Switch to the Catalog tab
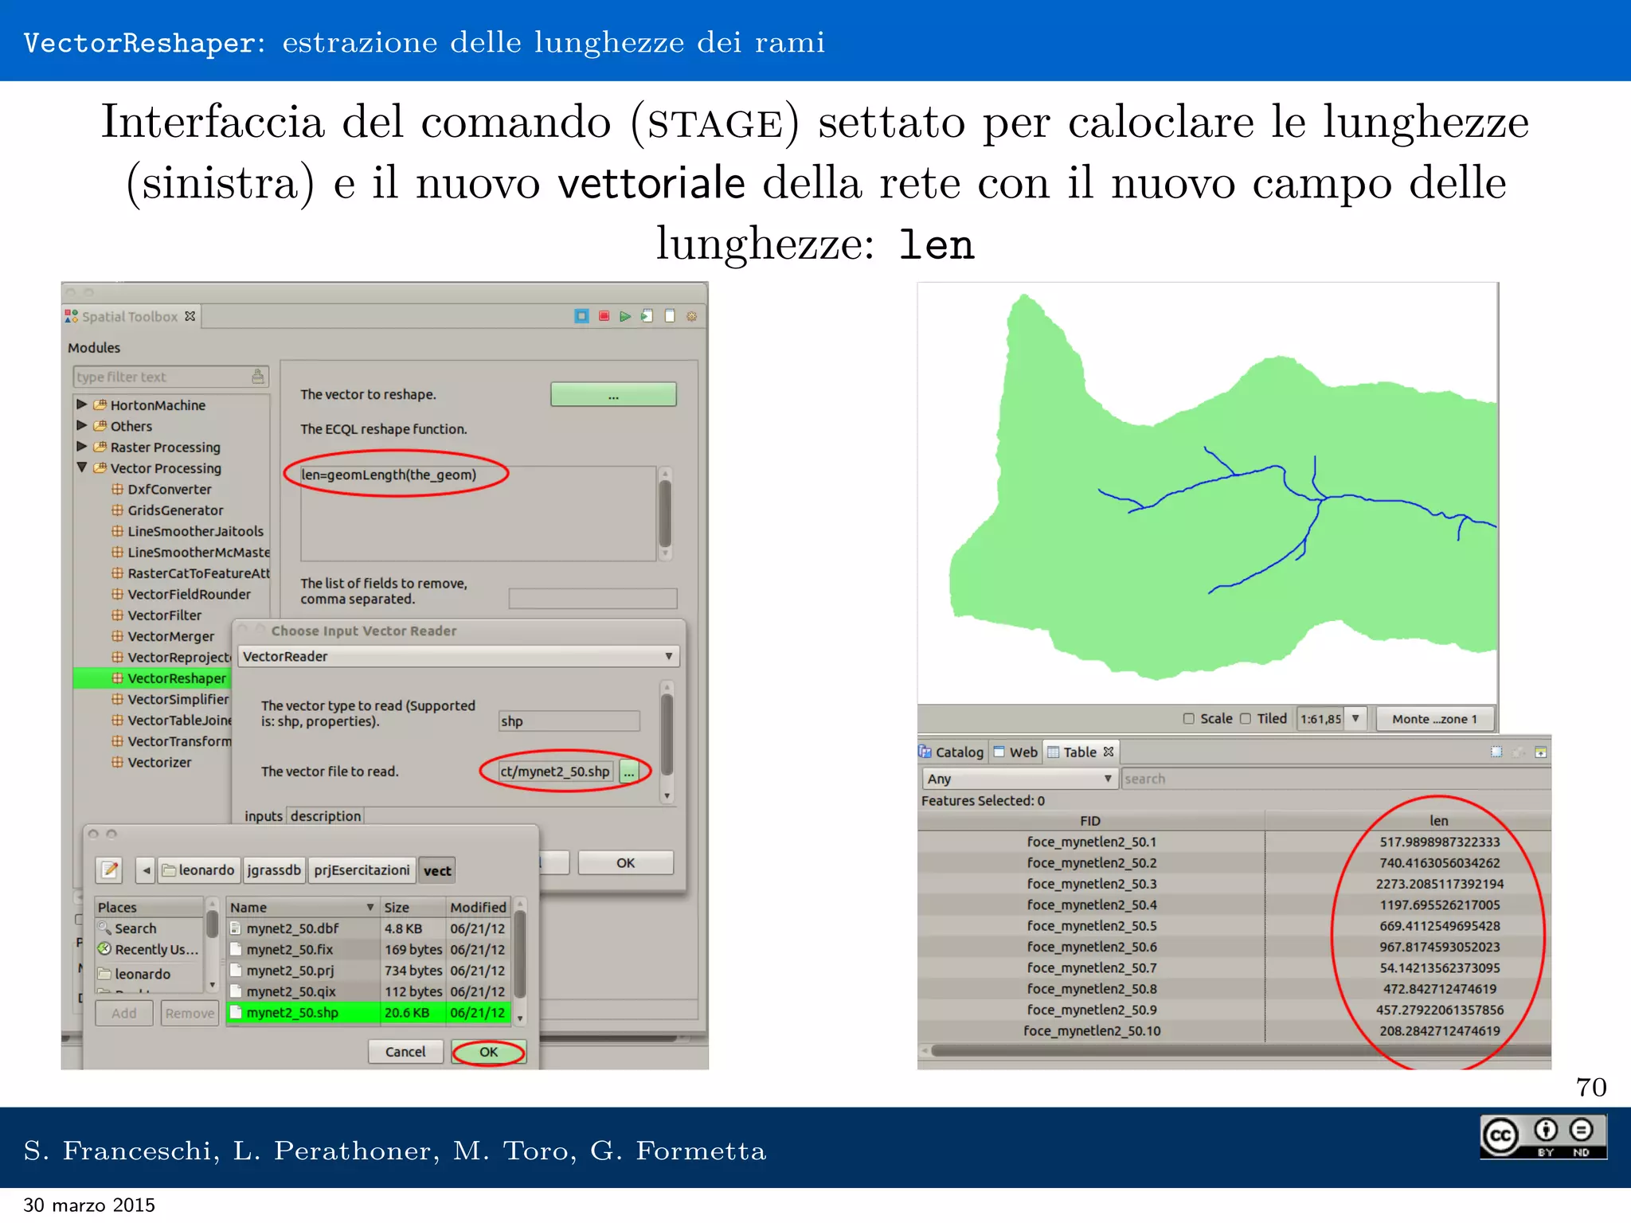This screenshot has width=1631, height=1223. coord(952,752)
